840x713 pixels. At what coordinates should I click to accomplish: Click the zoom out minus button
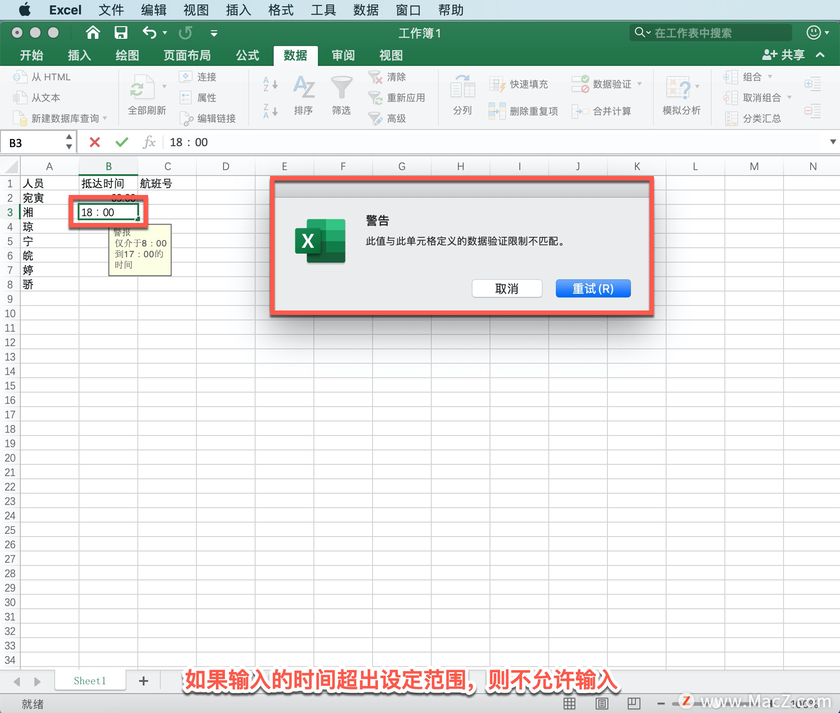click(x=661, y=704)
